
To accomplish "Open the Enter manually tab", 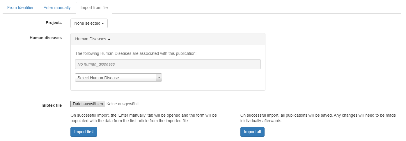I will tap(57, 8).
